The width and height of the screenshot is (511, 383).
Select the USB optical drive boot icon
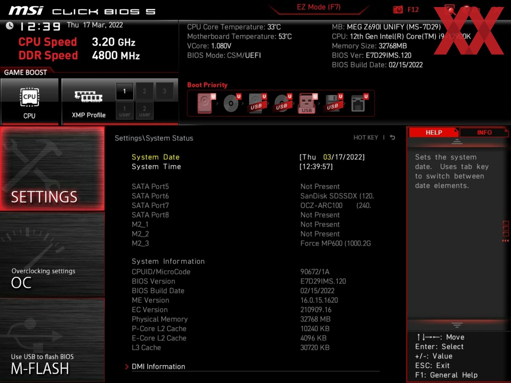click(x=283, y=103)
